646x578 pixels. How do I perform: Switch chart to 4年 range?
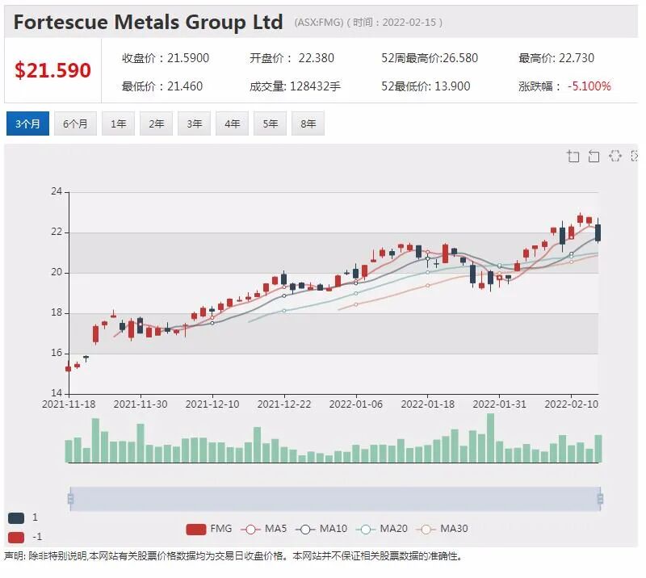[x=232, y=124]
